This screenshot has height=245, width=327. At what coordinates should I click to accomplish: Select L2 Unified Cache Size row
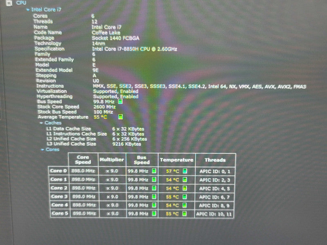point(97,139)
